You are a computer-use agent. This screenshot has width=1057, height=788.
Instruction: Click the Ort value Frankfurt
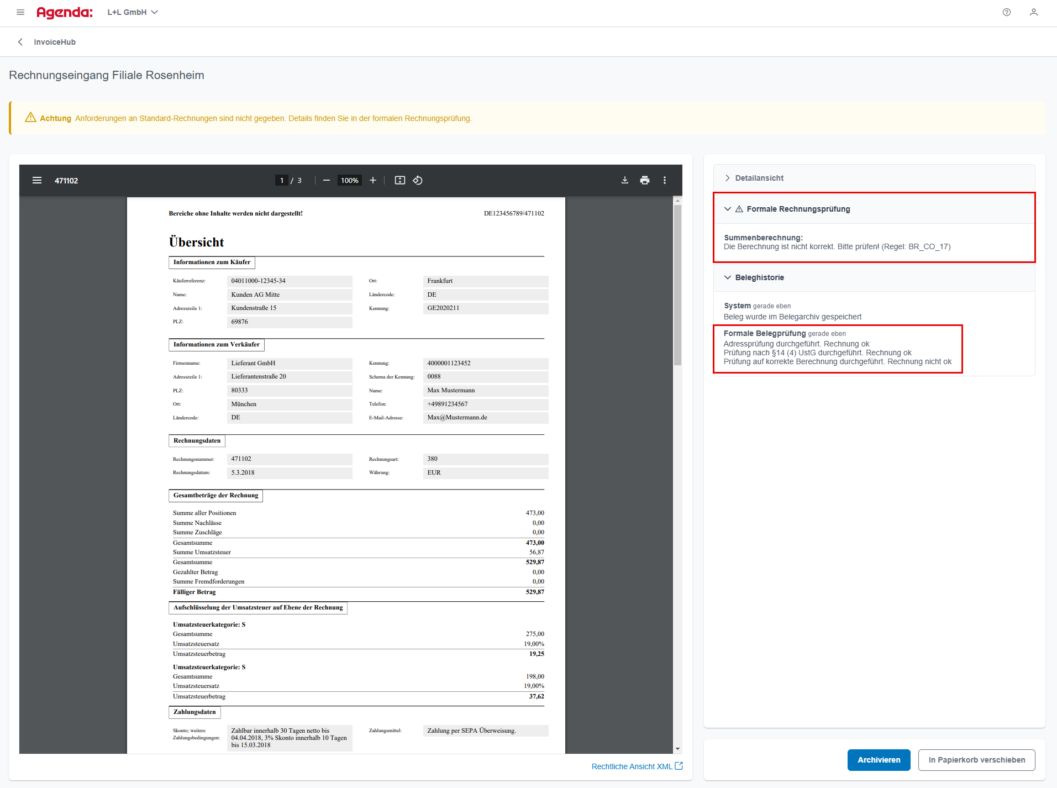pos(486,281)
